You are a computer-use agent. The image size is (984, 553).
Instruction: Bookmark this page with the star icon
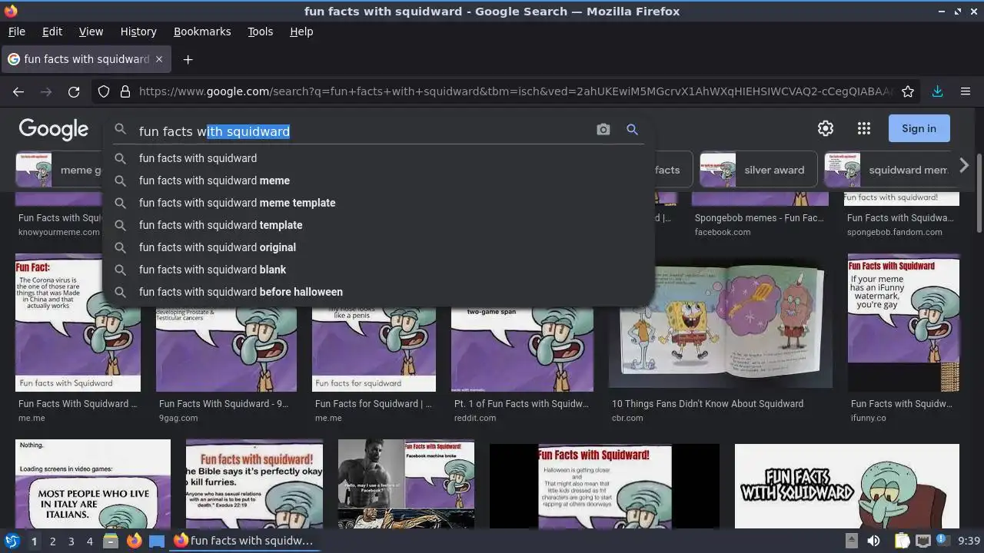tap(908, 91)
